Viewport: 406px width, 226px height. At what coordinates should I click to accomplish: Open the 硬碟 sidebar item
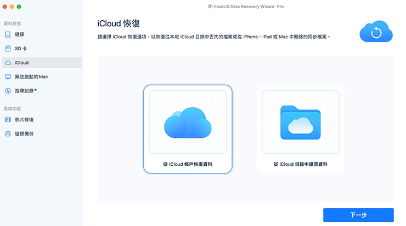(42, 34)
